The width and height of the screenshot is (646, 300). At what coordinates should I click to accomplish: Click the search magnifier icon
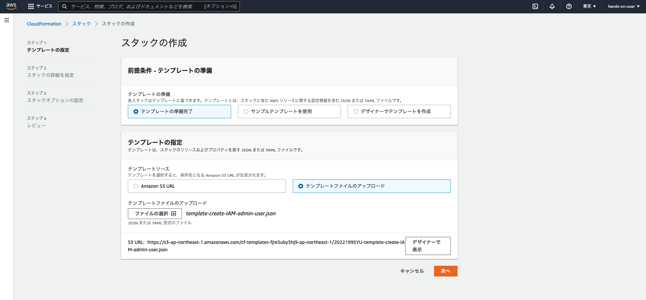tap(65, 6)
